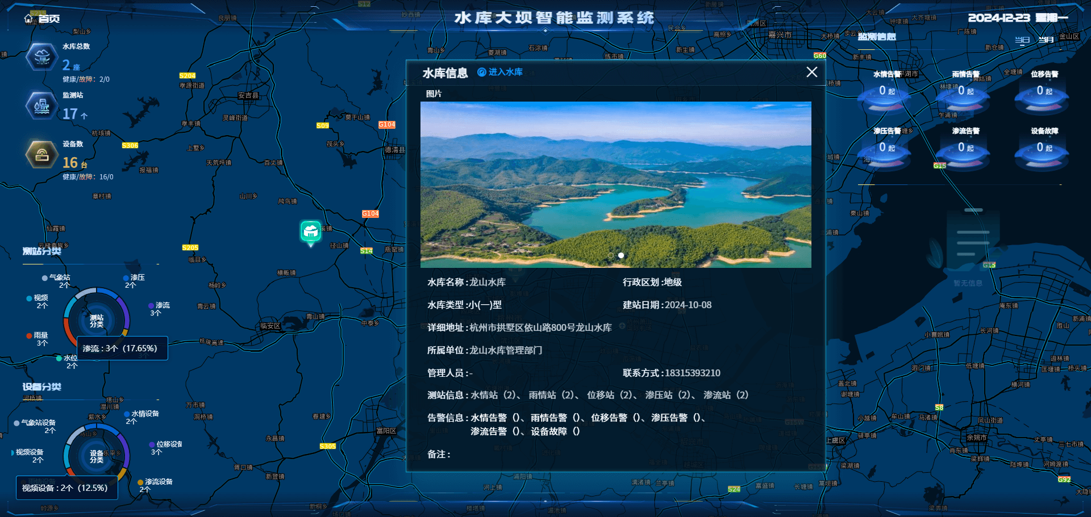The height and width of the screenshot is (517, 1091).
Task: Click the reservoir marker on the map
Action: pos(311,232)
